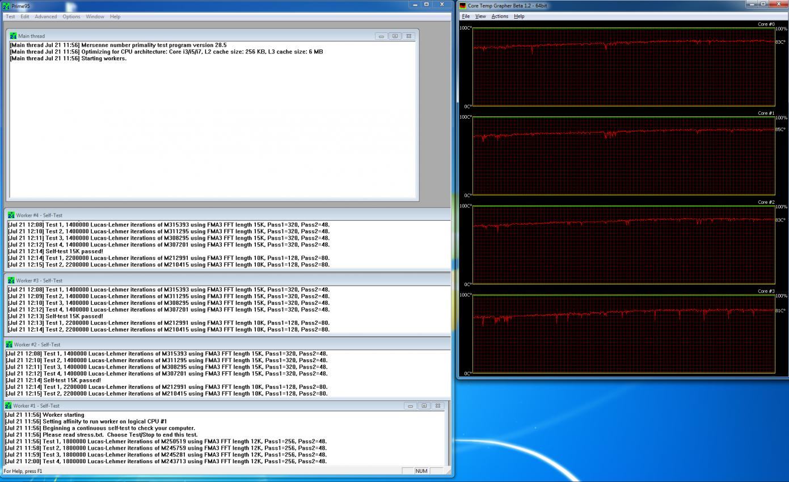
Task: Minimize the Prime95 main window
Action: (x=416, y=5)
